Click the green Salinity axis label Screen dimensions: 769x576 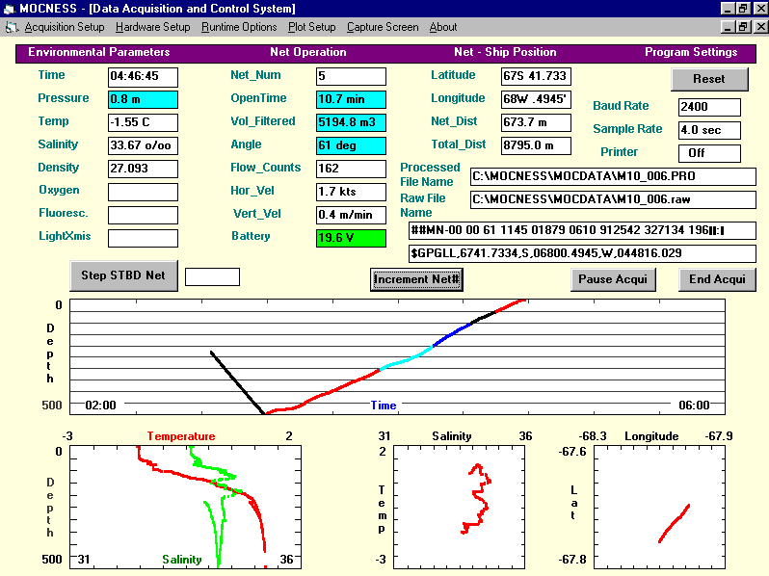pos(182,560)
